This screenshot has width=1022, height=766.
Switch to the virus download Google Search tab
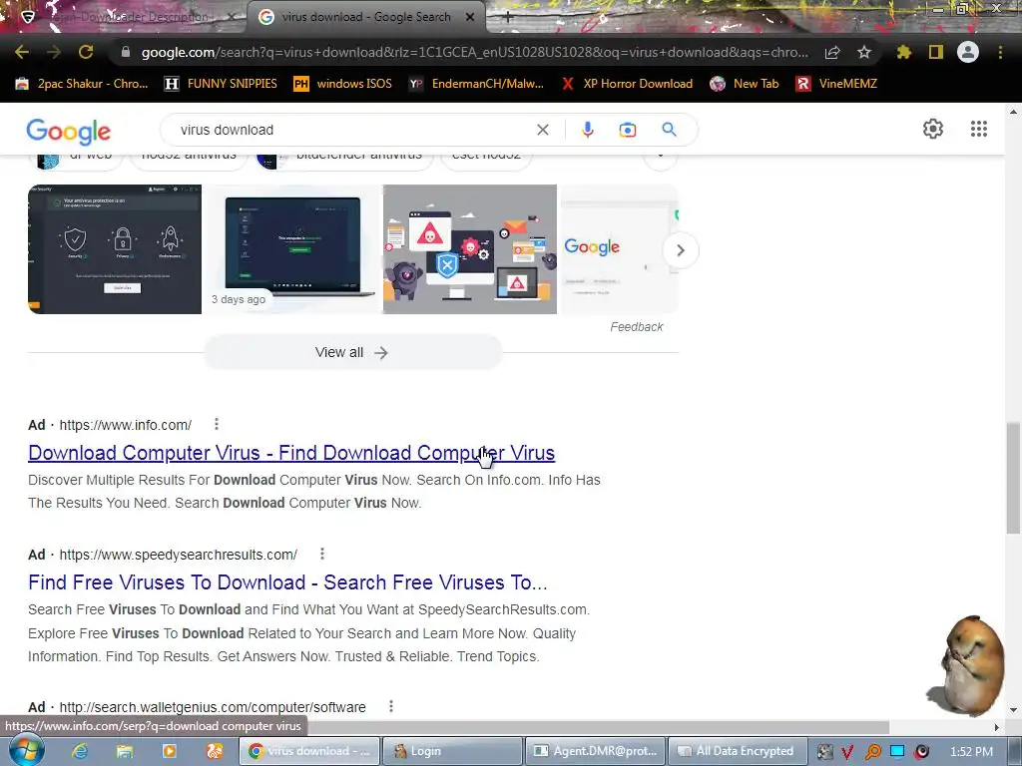(x=365, y=17)
